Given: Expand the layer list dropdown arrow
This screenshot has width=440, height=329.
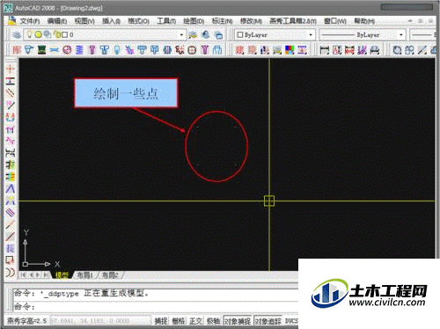Looking at the screenshot, I should (181, 35).
